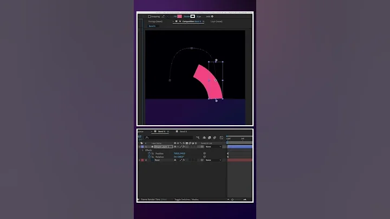
Task: Open the timeline panel menu next to Bend It tab
Action: click(x=168, y=131)
